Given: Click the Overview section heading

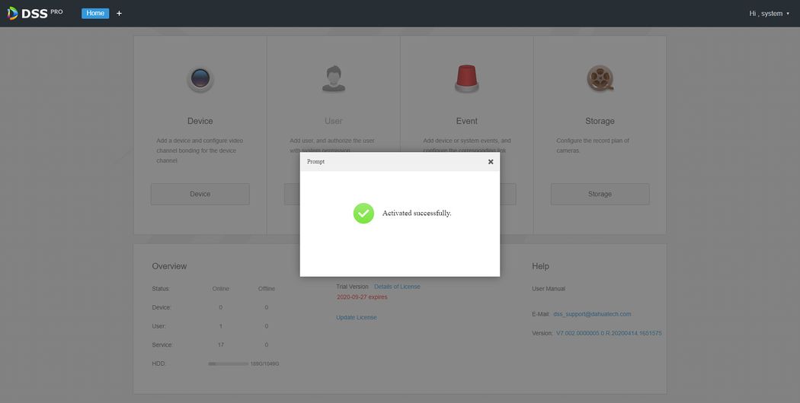Looking at the screenshot, I should click(x=169, y=266).
